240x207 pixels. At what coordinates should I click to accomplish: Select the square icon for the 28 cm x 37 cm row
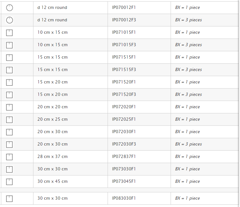coord(10,157)
